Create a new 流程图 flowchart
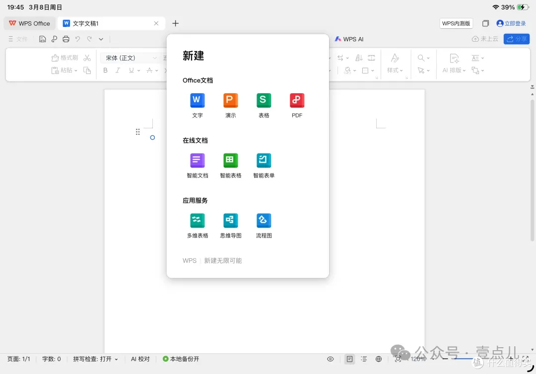 264,226
